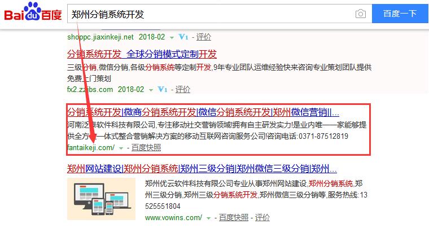Open result titled 分销系统开发_全球分销模式定制开发
The image size is (429, 228).
pos(141,54)
